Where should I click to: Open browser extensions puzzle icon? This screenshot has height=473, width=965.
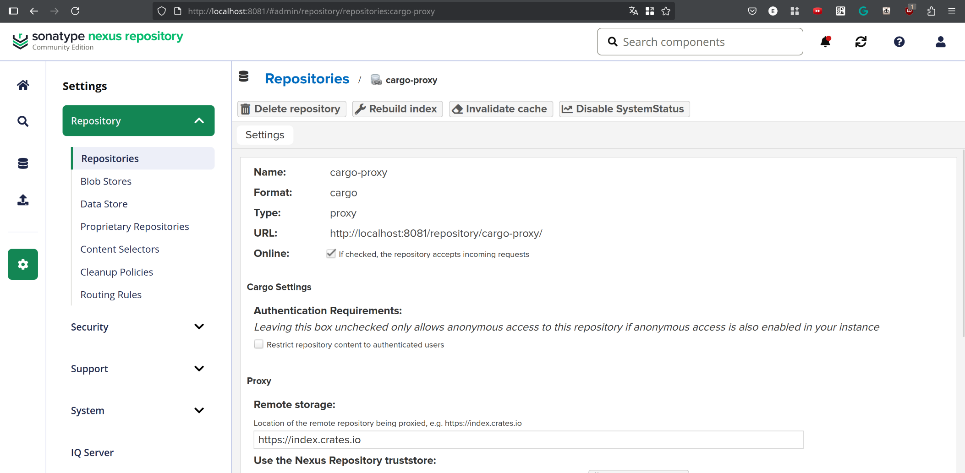[931, 11]
